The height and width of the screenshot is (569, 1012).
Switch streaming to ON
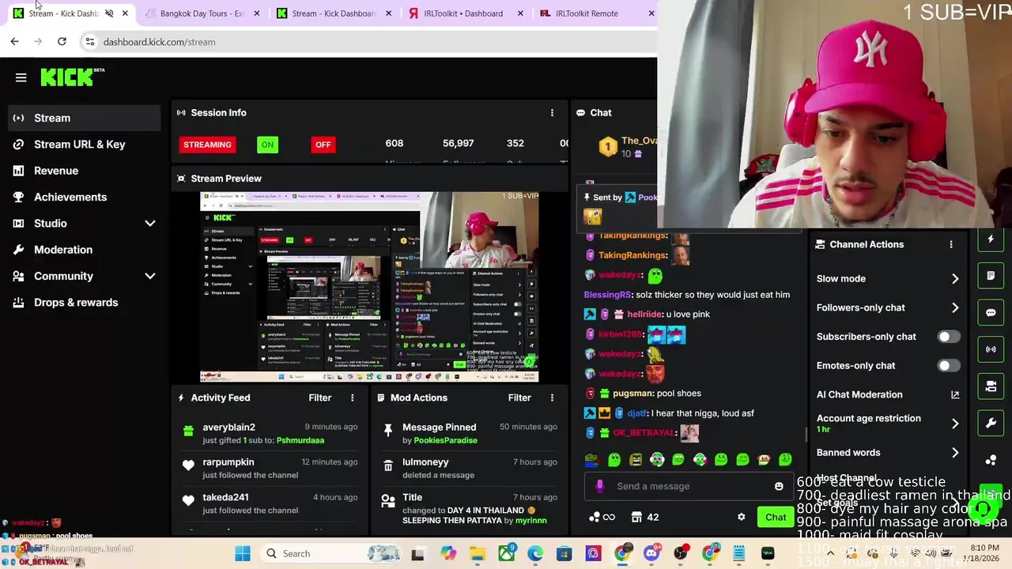coord(267,145)
